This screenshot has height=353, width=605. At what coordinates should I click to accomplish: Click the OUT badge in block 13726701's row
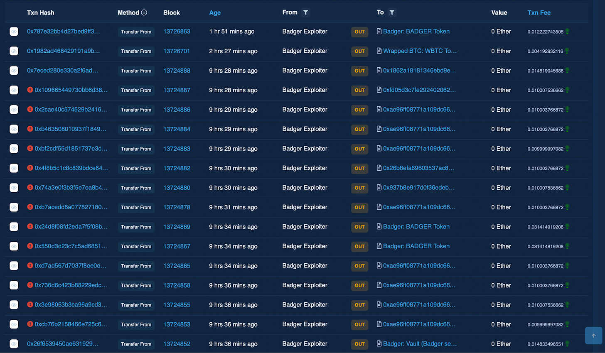[359, 51]
